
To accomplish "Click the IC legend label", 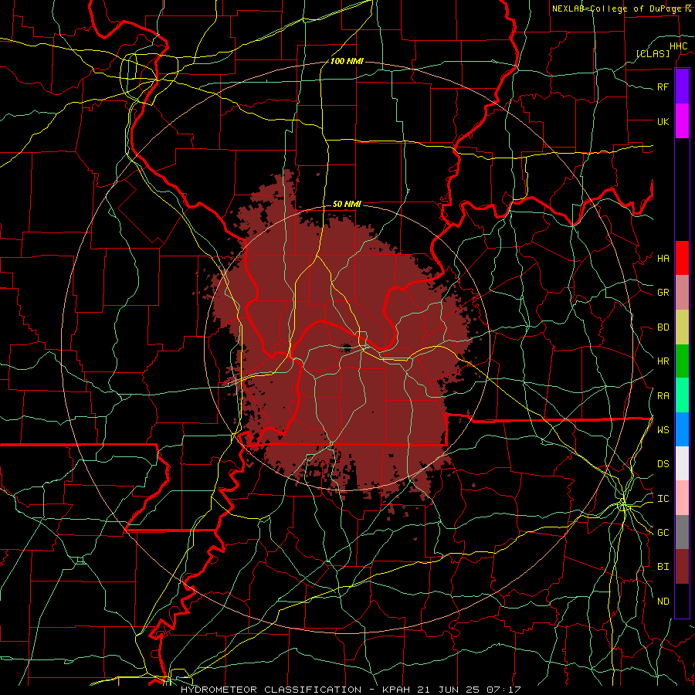I will click(x=663, y=499).
